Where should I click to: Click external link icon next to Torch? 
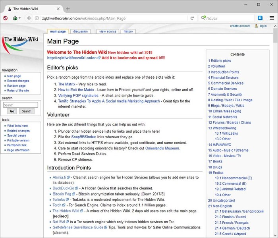tap(64, 205)
